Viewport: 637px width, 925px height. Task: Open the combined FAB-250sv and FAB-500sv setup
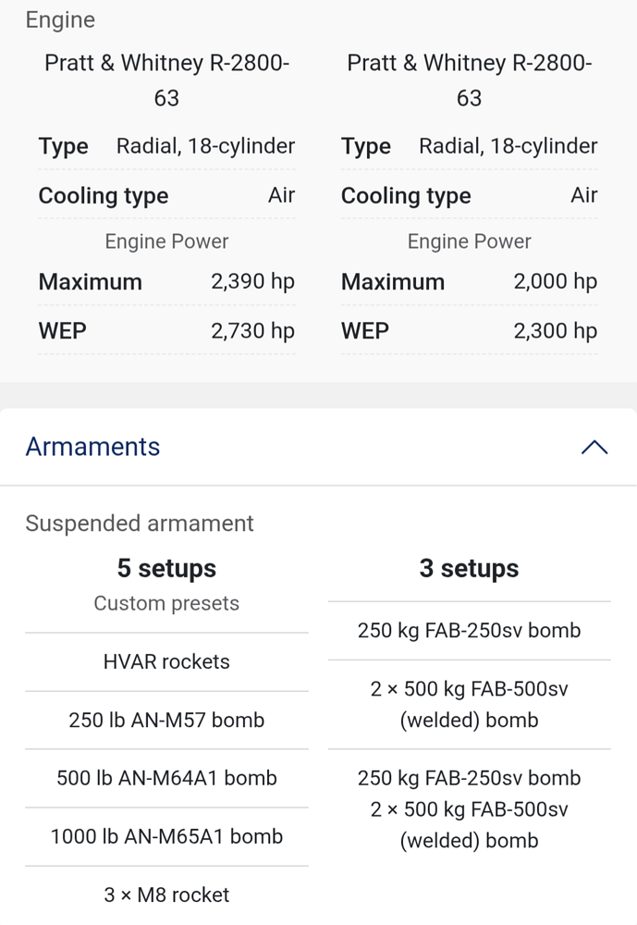[x=469, y=808]
